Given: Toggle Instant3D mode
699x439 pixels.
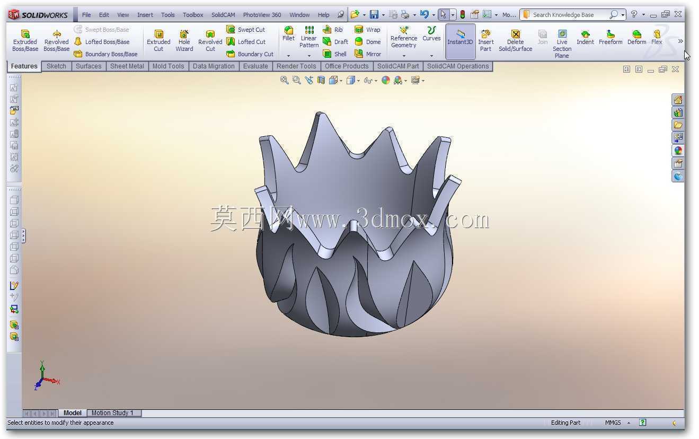Looking at the screenshot, I should 460,41.
